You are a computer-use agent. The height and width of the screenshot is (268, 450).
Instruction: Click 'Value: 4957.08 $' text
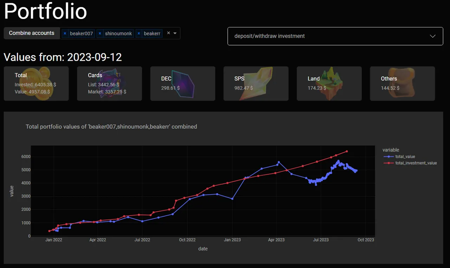coord(32,92)
